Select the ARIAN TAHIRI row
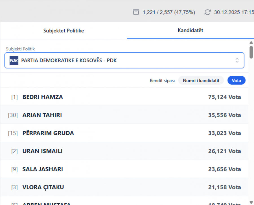 click(124, 115)
